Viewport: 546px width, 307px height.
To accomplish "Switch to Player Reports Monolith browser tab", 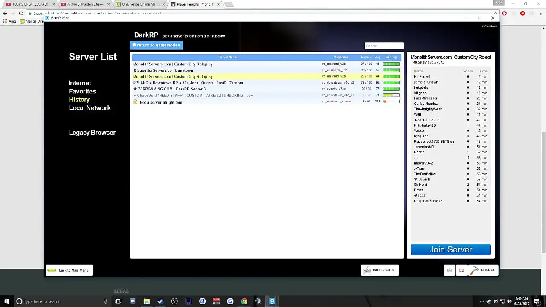I will coord(195,4).
